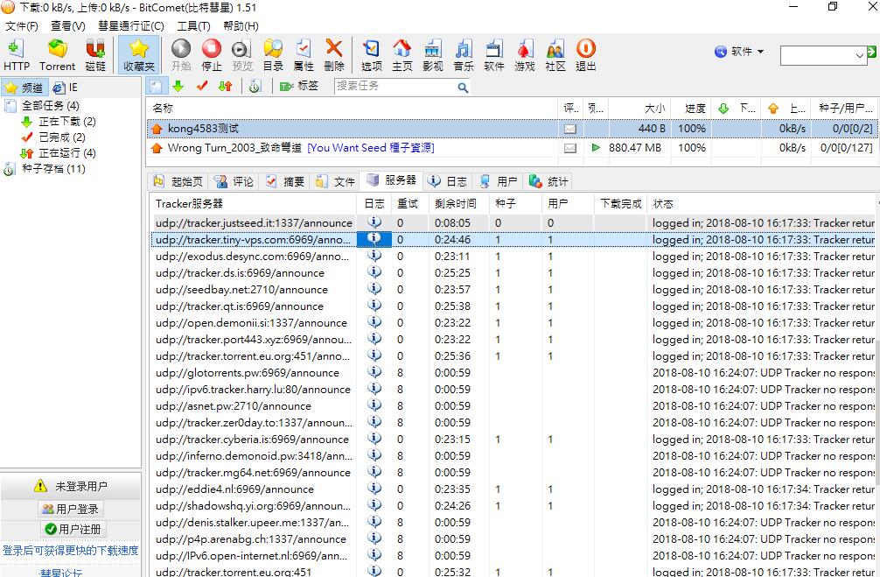Click the green go arrow beside search box
The width and height of the screenshot is (880, 577).
point(871,53)
